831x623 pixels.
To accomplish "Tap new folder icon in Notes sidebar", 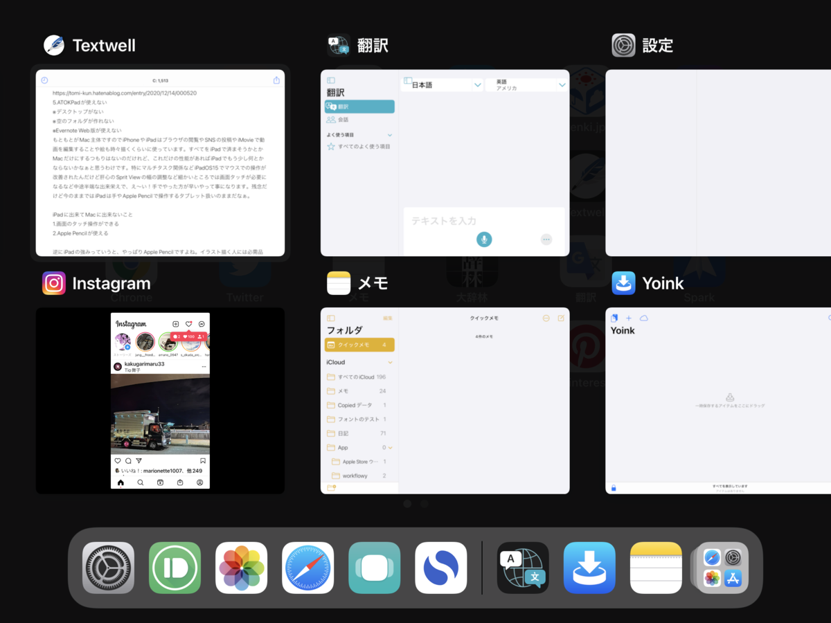I will pyautogui.click(x=332, y=488).
